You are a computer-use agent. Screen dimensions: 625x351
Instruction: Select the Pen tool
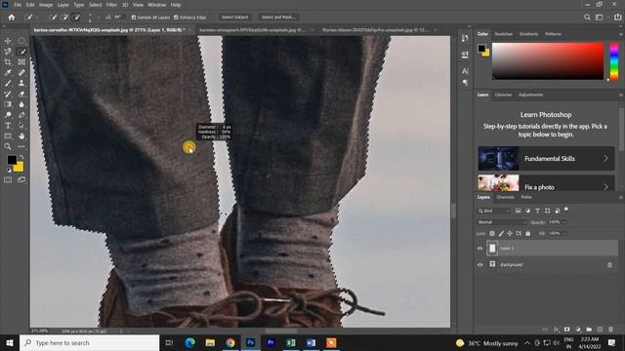[x=21, y=115]
